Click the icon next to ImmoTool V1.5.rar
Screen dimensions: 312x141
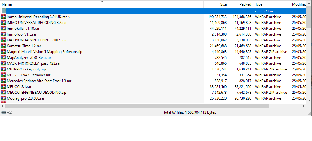tap(4, 34)
